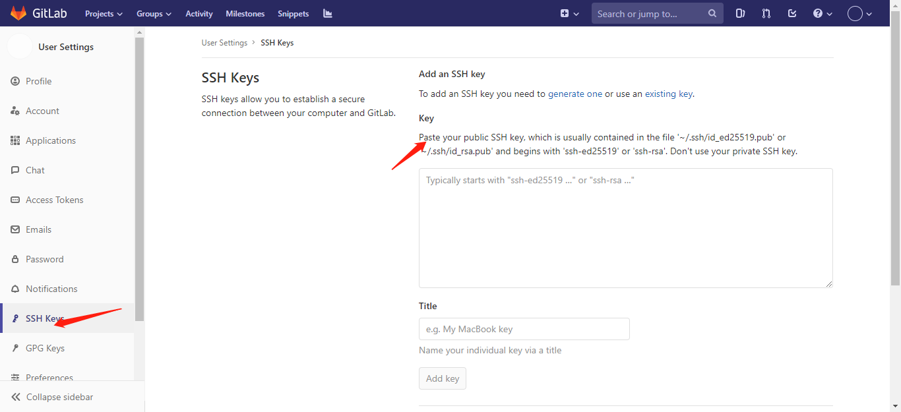The image size is (901, 412).
Task: Focus the Title input field
Action: [x=524, y=329]
